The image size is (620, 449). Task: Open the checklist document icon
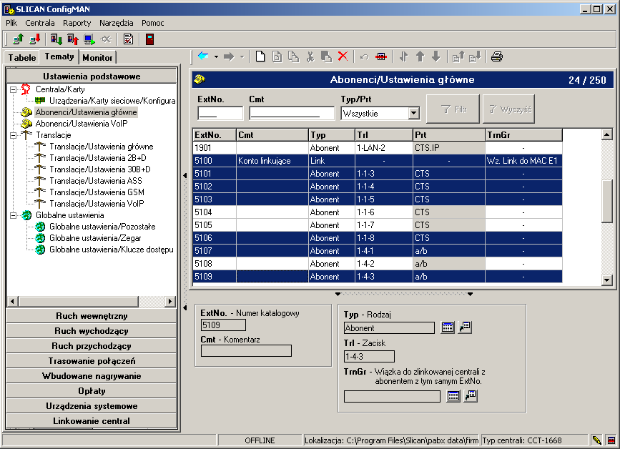(x=128, y=39)
